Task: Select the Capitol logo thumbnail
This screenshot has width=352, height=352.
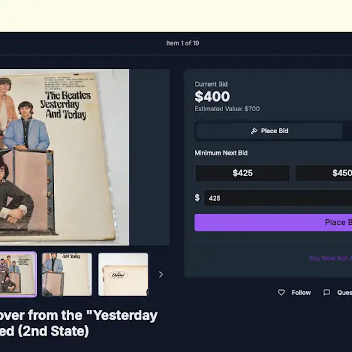Action: tap(123, 275)
